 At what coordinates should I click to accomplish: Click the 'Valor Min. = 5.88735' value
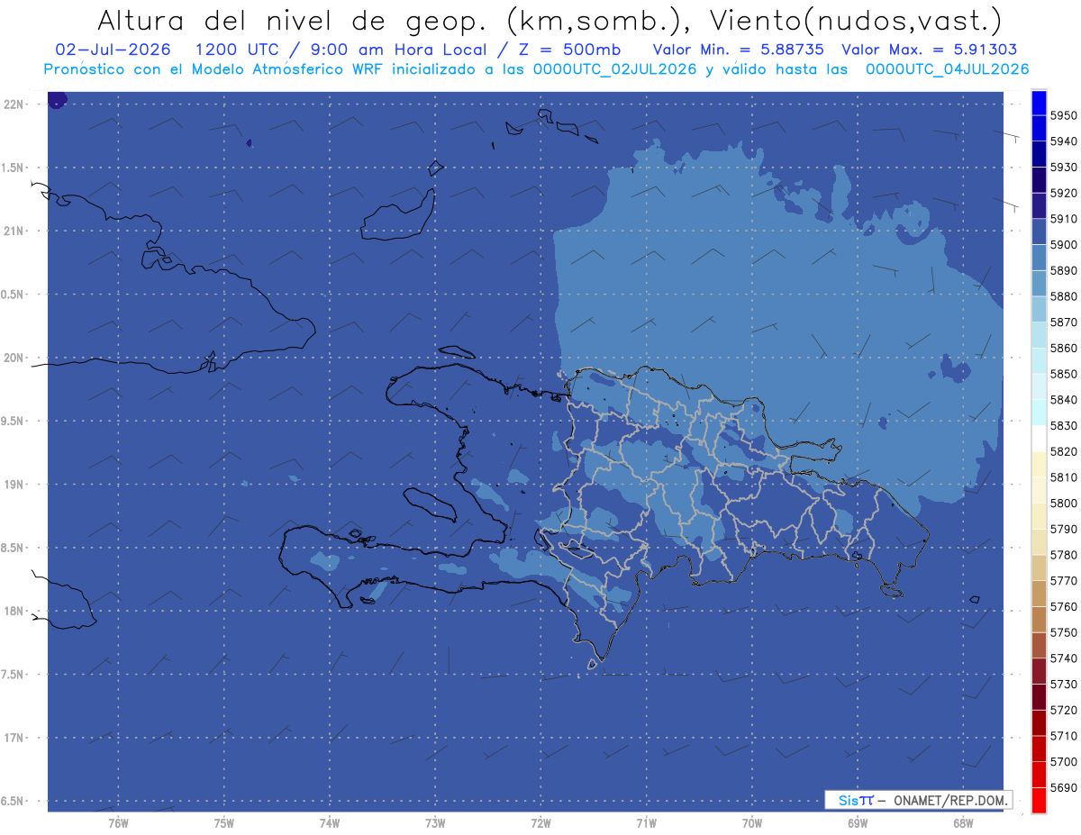click(738, 50)
